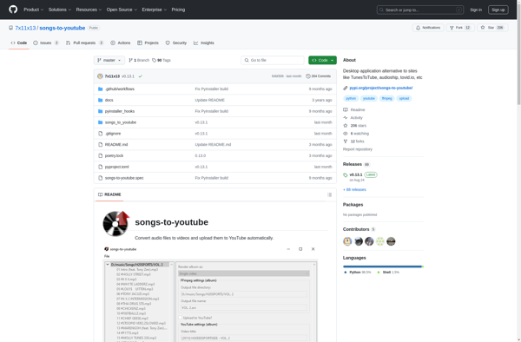The height and width of the screenshot is (342, 521).
Task: Expand the Open Source menu
Action: tap(122, 10)
